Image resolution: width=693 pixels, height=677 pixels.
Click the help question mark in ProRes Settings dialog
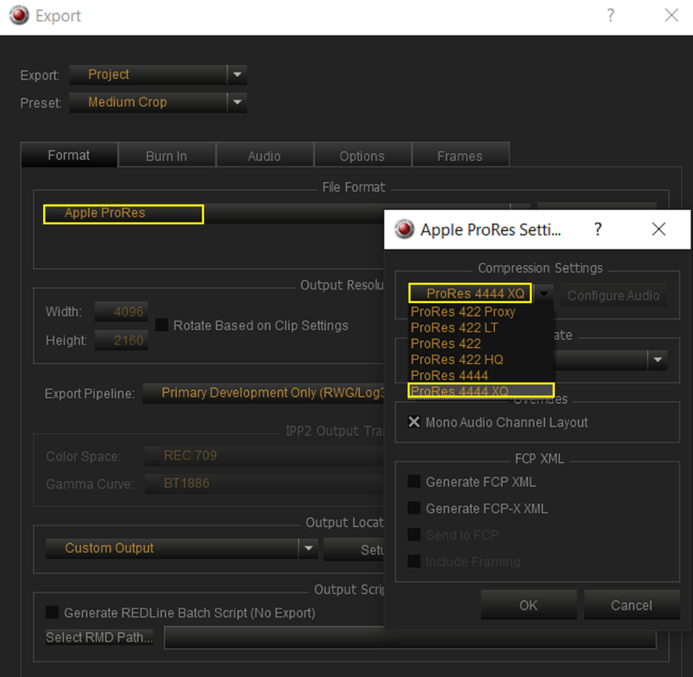pos(597,229)
